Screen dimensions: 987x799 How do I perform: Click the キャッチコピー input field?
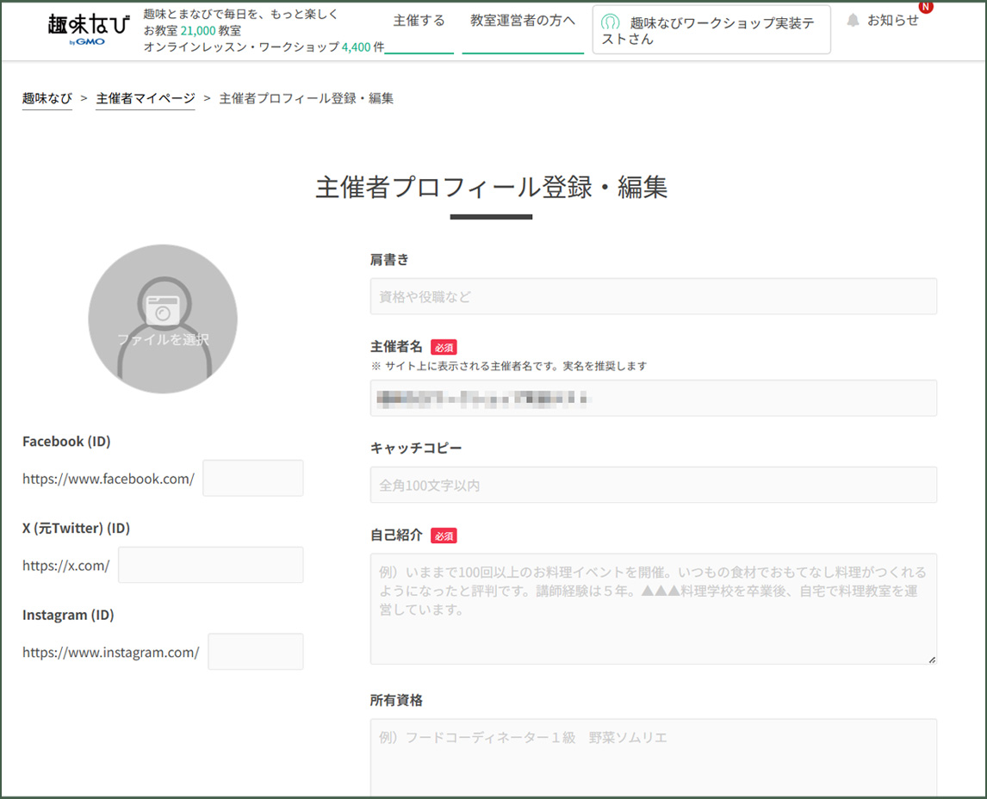(653, 485)
